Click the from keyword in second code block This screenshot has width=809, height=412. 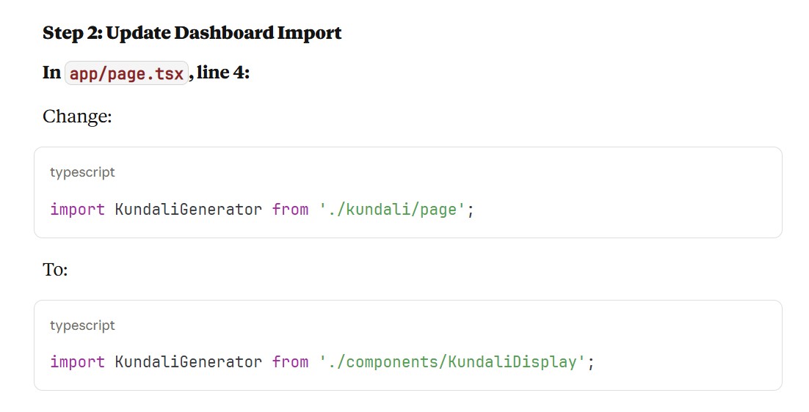290,362
